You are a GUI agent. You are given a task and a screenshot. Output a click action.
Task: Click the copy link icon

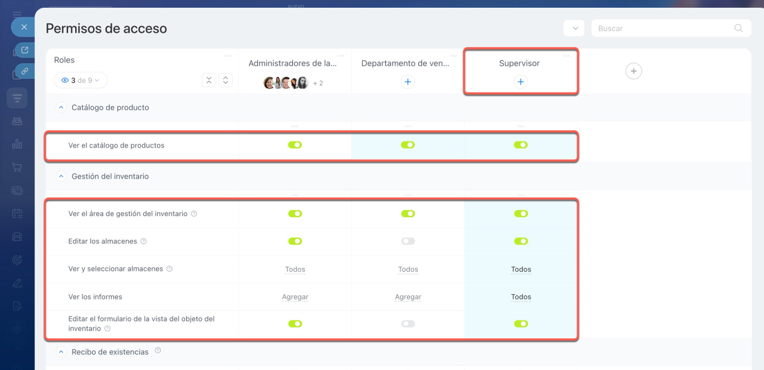[24, 71]
